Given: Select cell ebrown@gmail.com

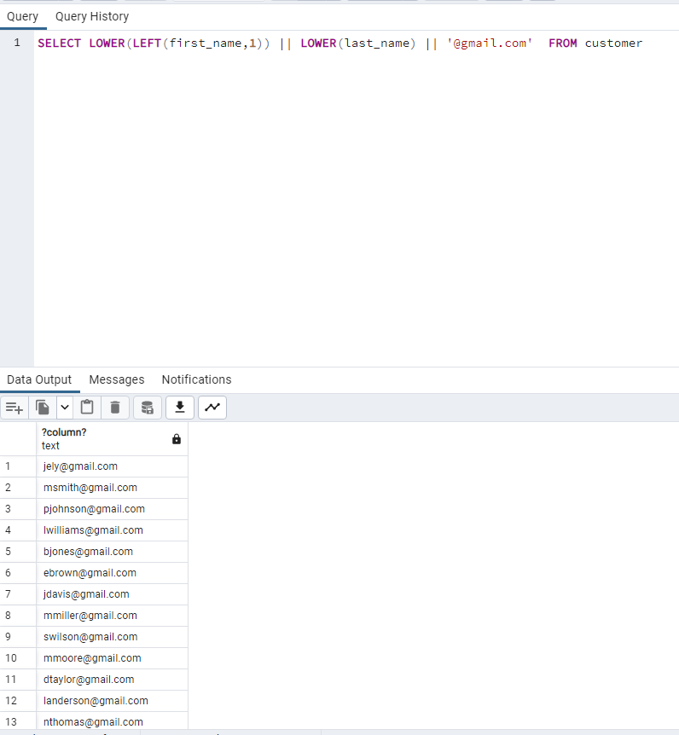Looking at the screenshot, I should (x=112, y=573).
